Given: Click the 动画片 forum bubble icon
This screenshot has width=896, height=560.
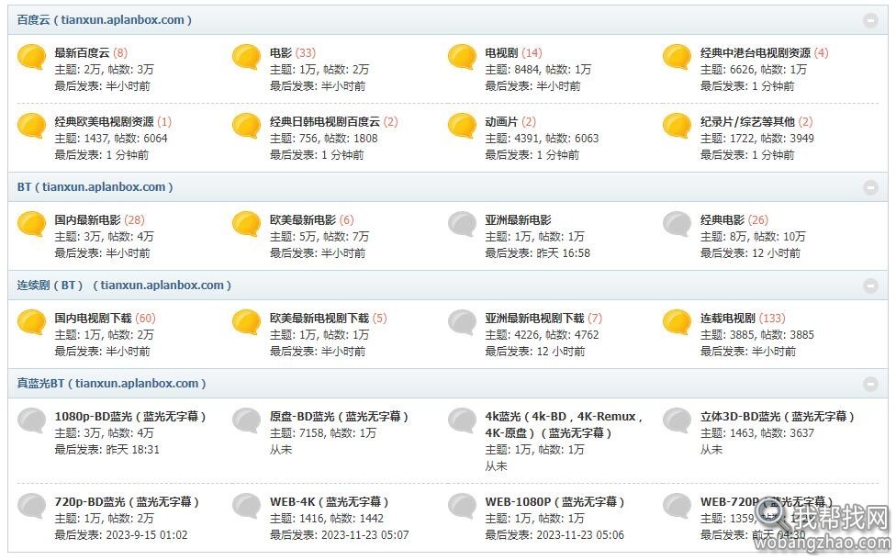Looking at the screenshot, I should click(463, 126).
